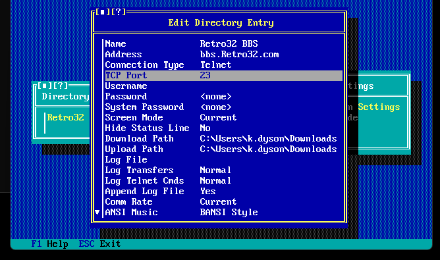Select the Password <none> row

(x=224, y=97)
